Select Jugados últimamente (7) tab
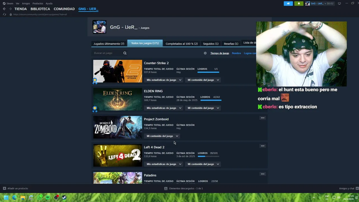The width and height of the screenshot is (359, 202). pyautogui.click(x=109, y=44)
